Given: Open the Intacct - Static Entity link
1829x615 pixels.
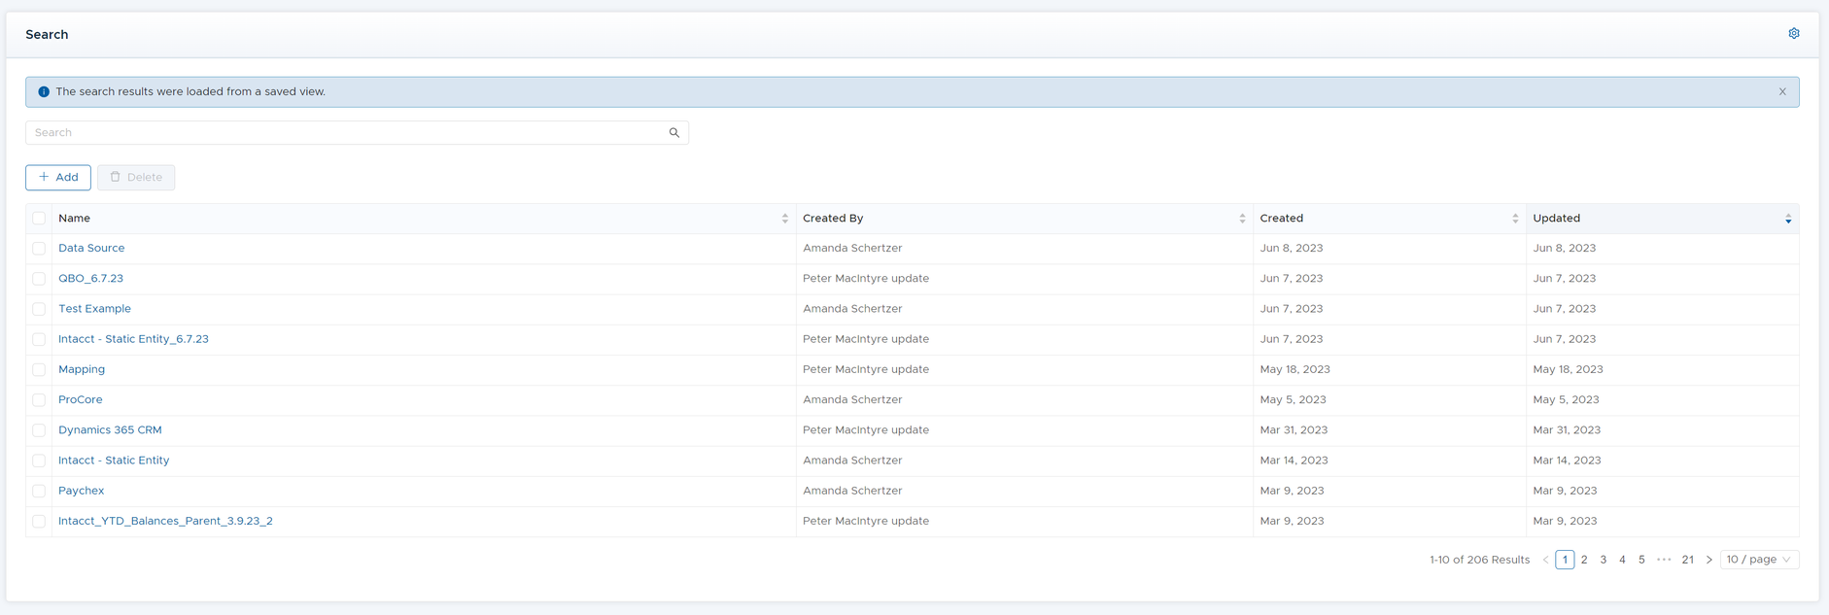Looking at the screenshot, I should (114, 460).
